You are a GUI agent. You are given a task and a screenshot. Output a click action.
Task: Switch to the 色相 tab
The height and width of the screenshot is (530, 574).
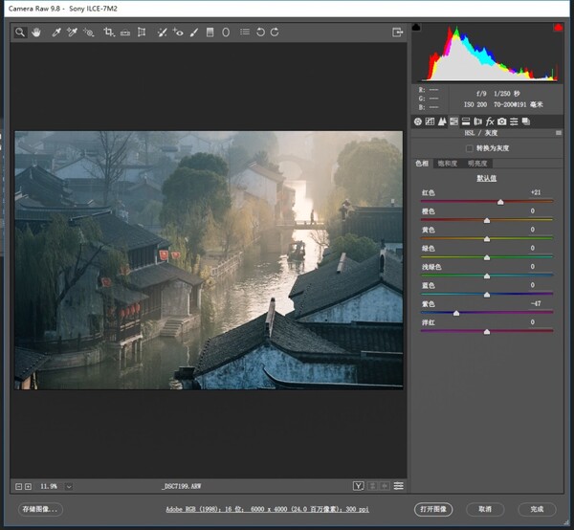coord(422,164)
